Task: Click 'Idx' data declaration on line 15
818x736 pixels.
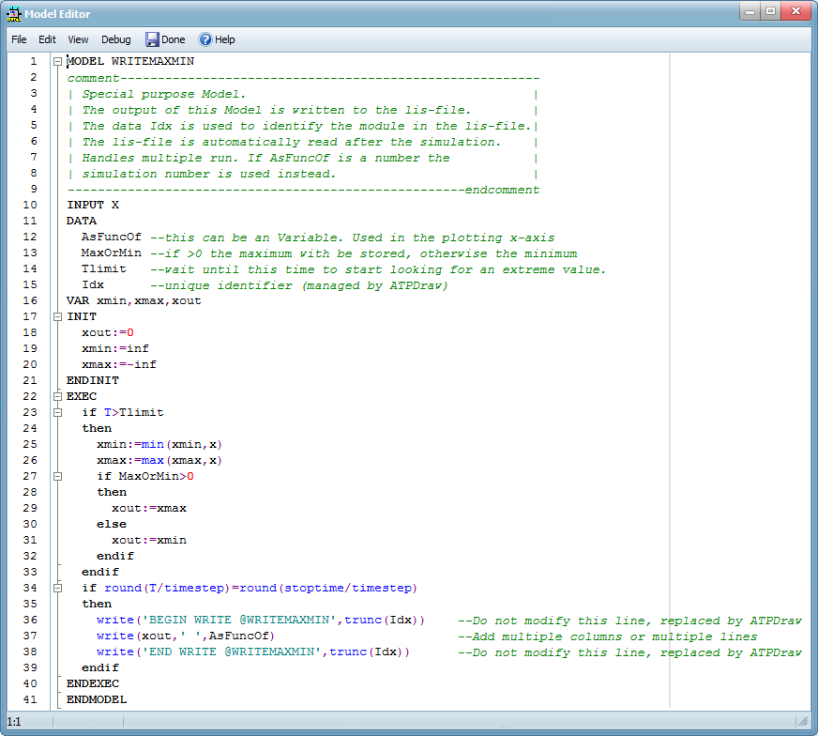Action: point(93,285)
